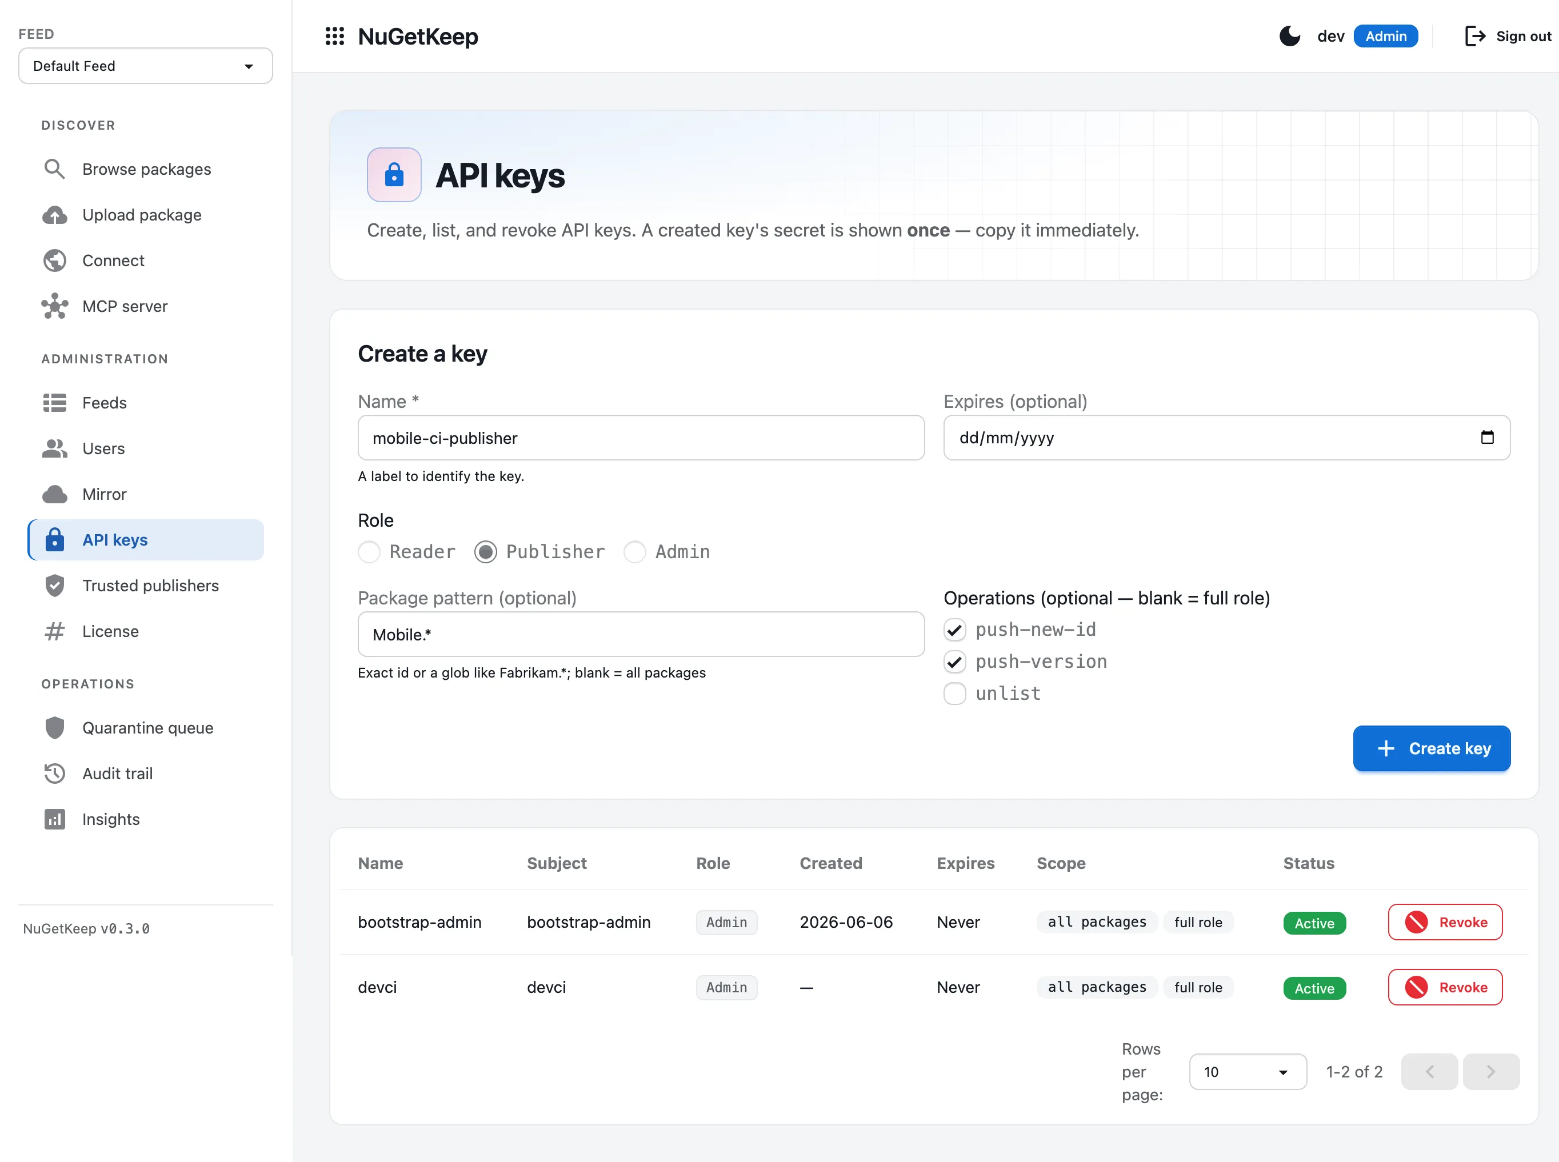Click the MCP server hub icon
This screenshot has width=1559, height=1162.
click(54, 306)
